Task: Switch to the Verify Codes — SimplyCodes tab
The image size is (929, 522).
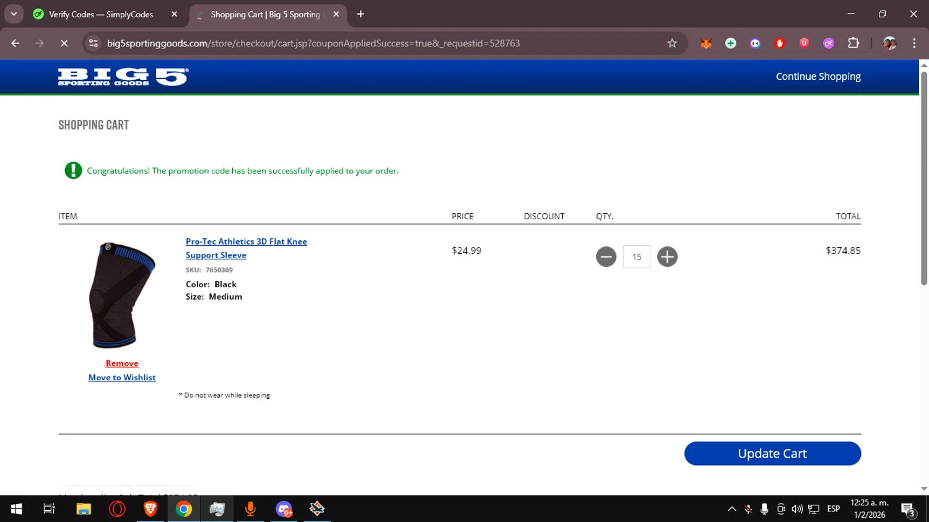Action: tap(101, 14)
